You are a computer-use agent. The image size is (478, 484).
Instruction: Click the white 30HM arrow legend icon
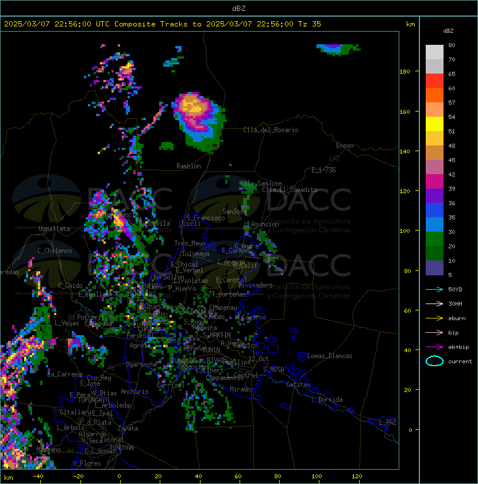tap(434, 304)
